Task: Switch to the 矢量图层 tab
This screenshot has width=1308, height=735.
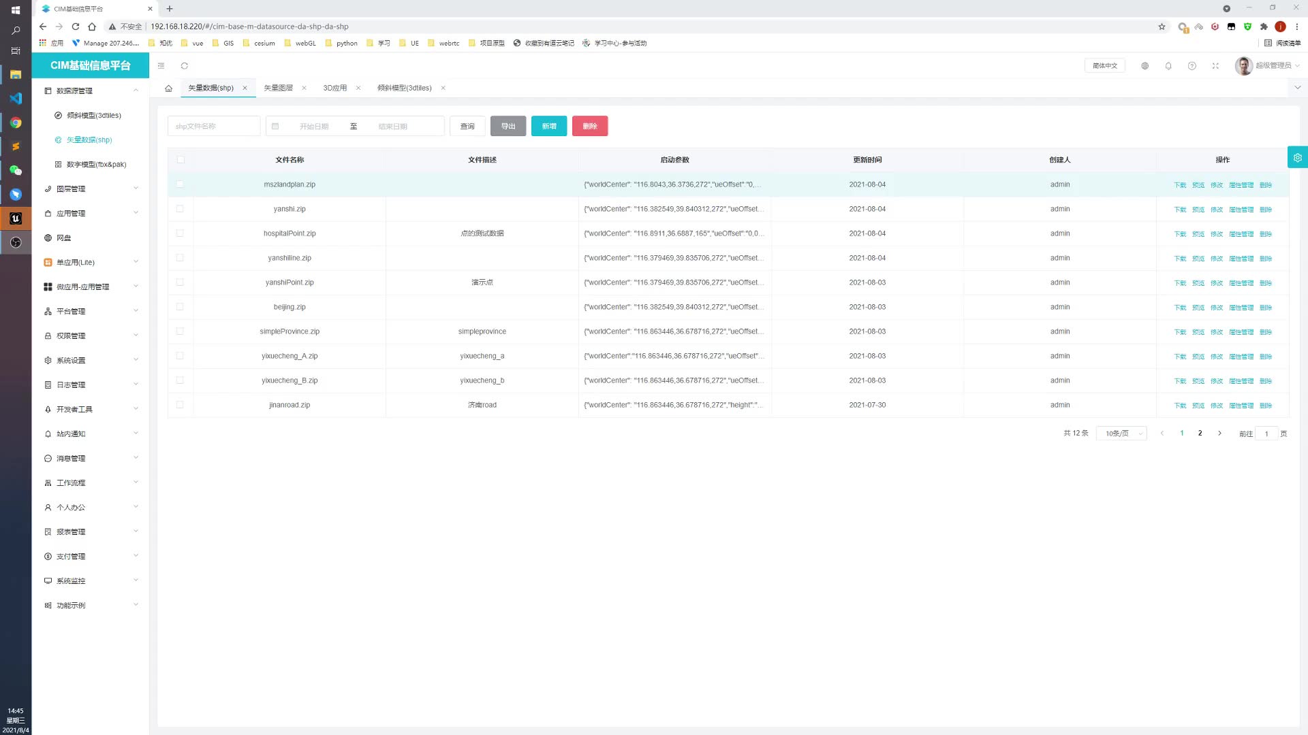Action: 279,88
